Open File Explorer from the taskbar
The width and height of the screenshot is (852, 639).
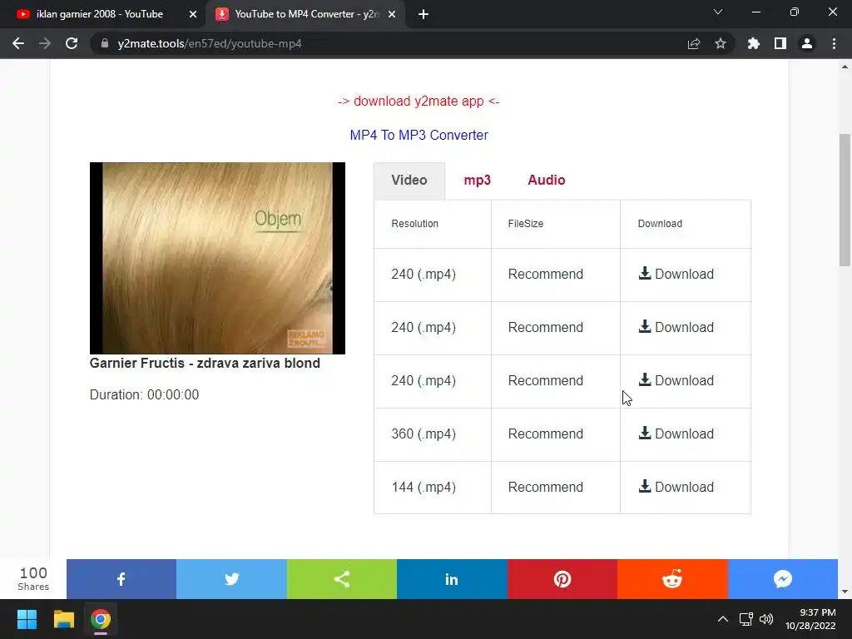tap(63, 619)
